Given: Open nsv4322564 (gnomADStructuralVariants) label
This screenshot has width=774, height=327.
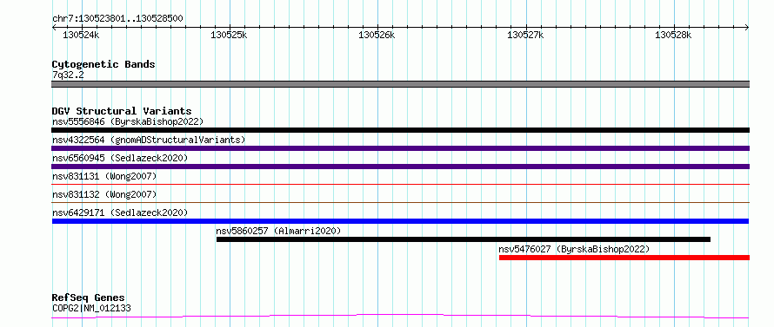Looking at the screenshot, I should [149, 140].
